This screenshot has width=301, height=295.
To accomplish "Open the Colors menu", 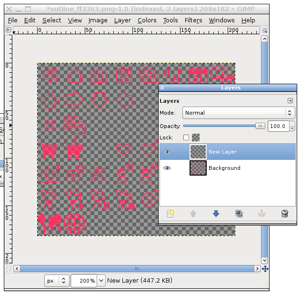I will coord(147,20).
